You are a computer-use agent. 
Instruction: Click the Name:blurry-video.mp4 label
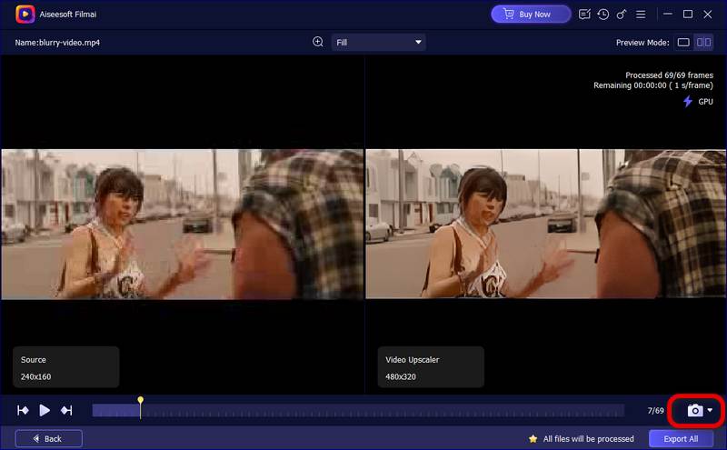point(57,42)
